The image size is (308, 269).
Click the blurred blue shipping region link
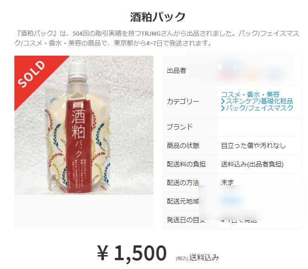click(x=231, y=200)
